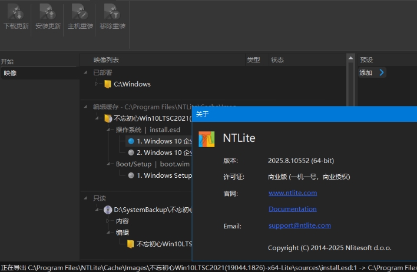Expand the C:\Windows tree node

click(97, 84)
